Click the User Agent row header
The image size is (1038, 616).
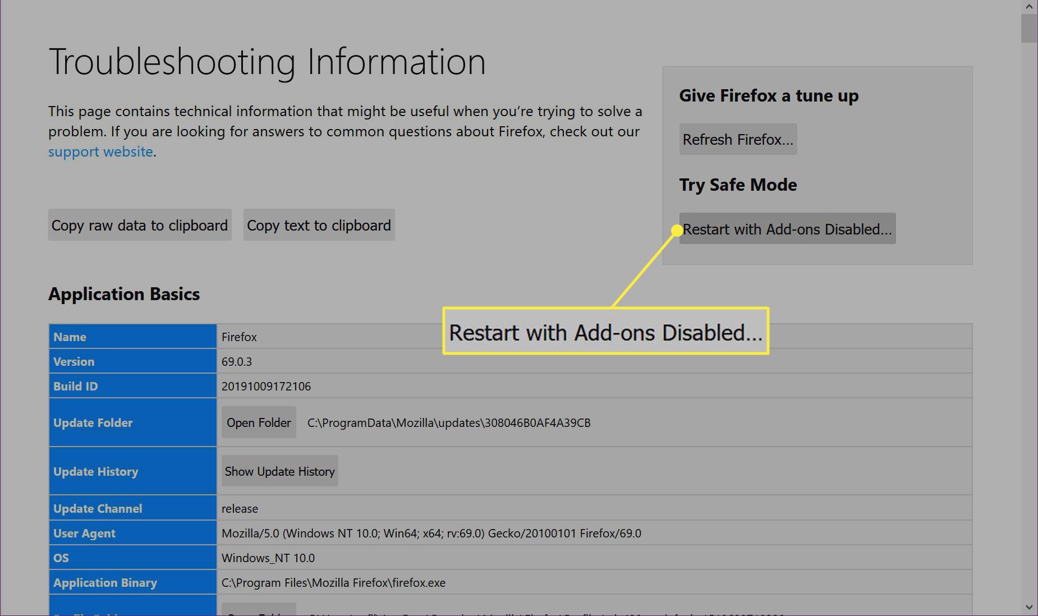[x=133, y=533]
